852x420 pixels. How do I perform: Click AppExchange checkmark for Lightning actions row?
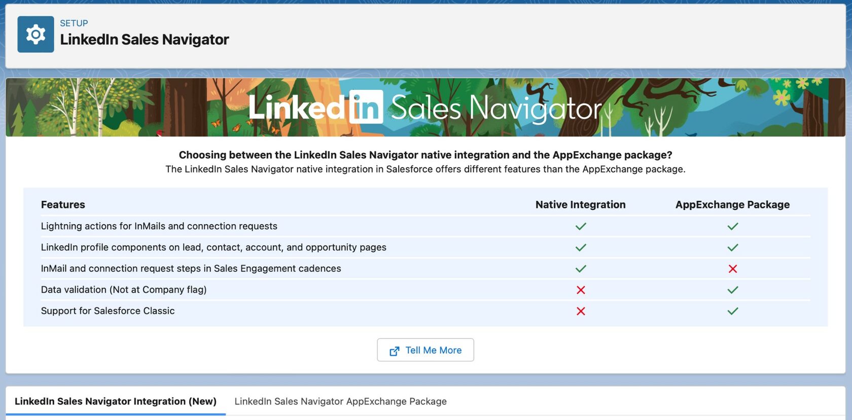732,226
